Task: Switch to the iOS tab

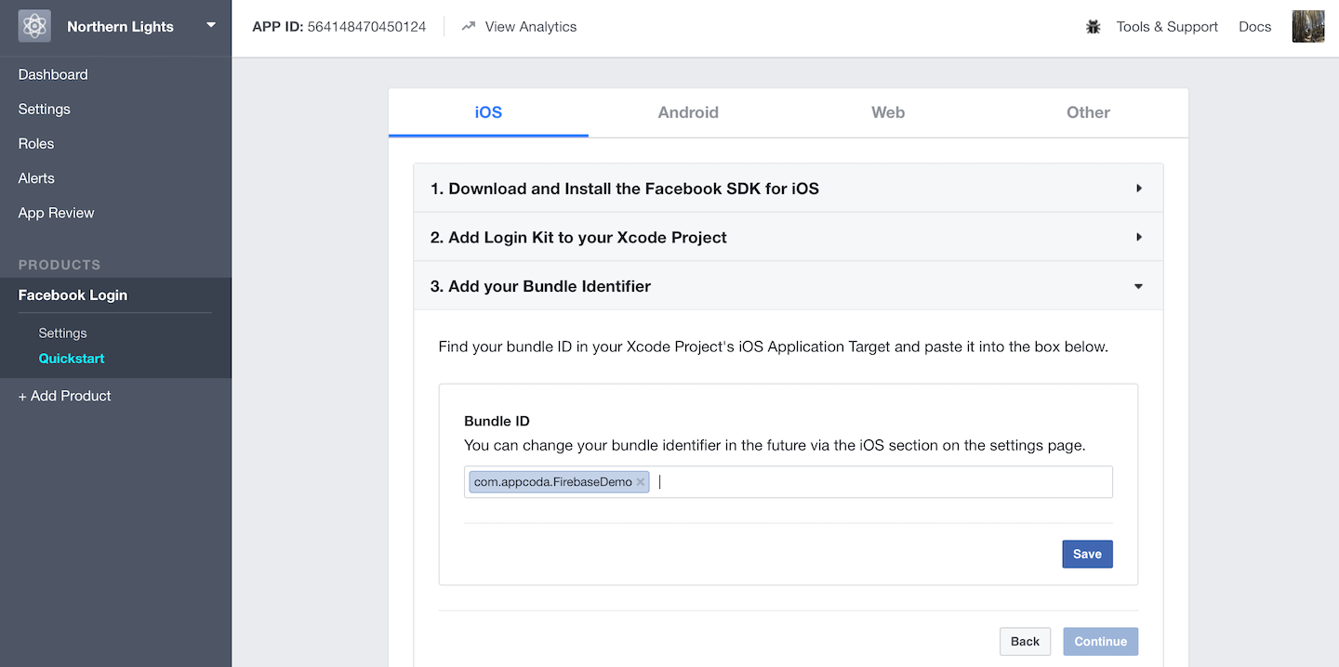Action: pyautogui.click(x=488, y=112)
